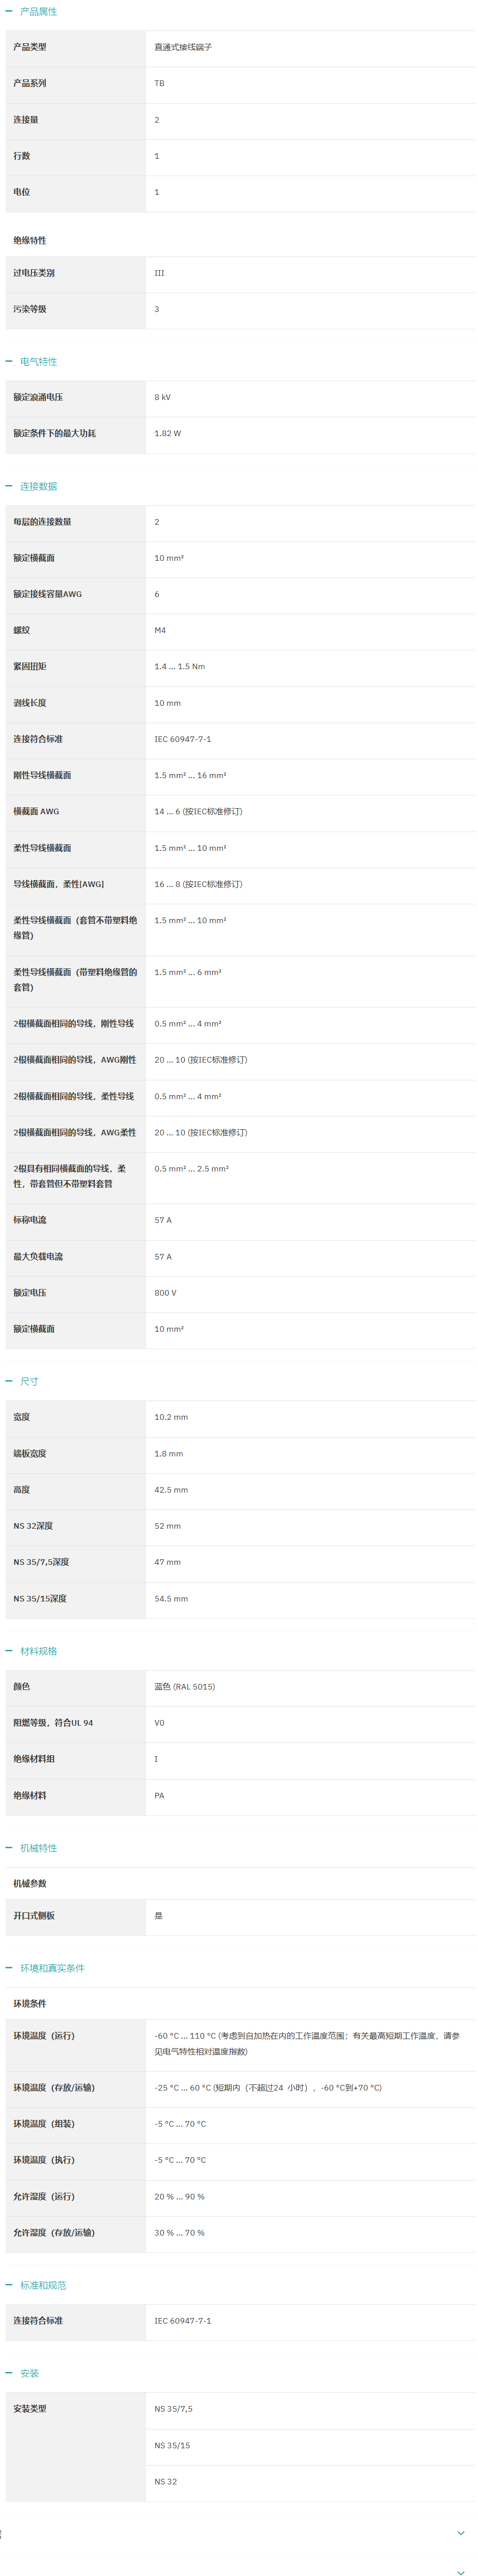
Task: Click the 电位 label
Action: point(22,192)
